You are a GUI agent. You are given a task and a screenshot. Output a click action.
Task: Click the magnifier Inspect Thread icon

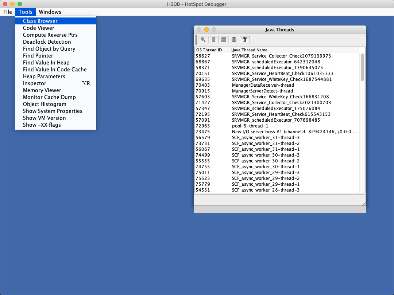(203, 40)
